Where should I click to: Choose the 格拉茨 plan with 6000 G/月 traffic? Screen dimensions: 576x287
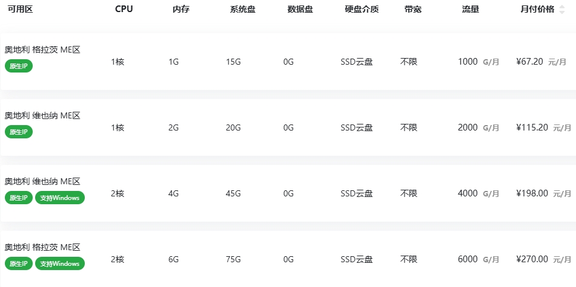click(42, 247)
